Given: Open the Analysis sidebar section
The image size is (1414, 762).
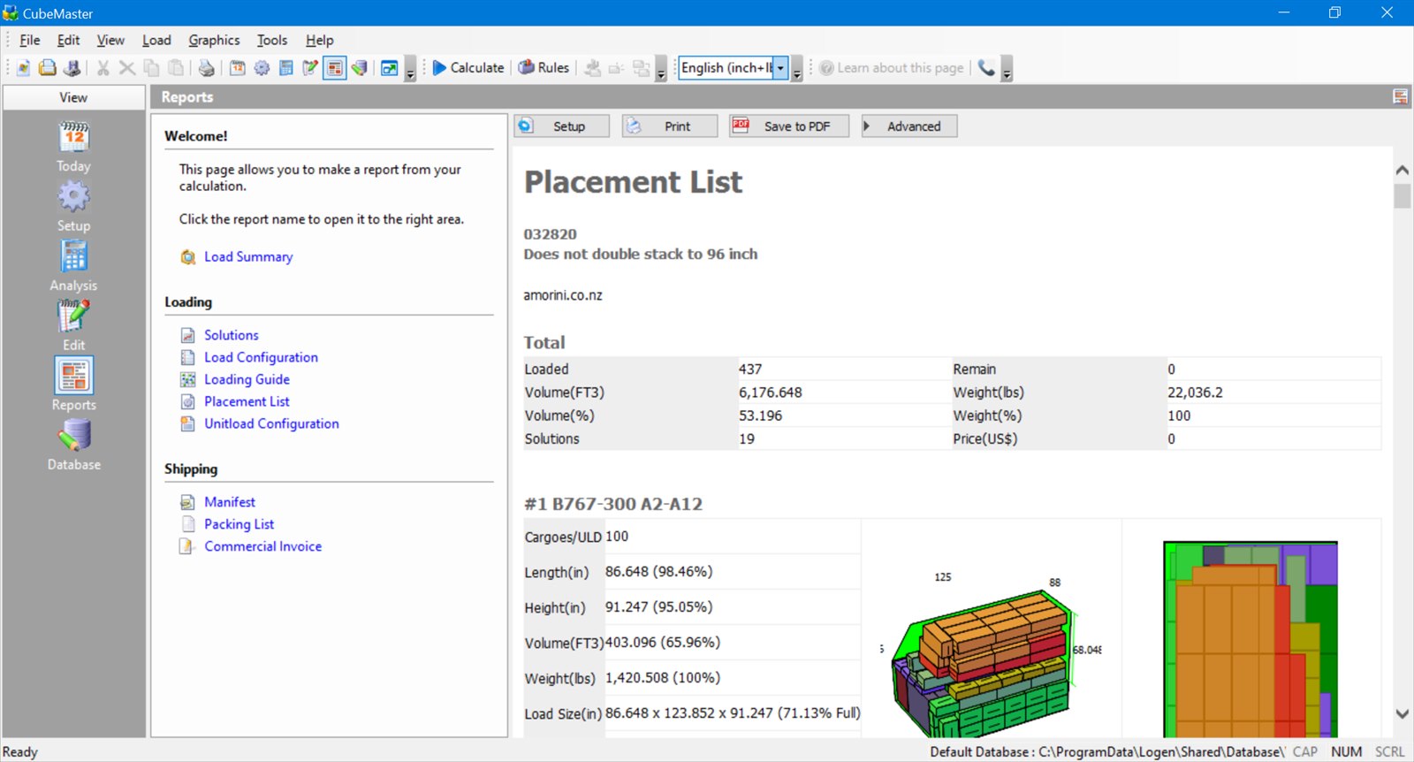Looking at the screenshot, I should [73, 266].
